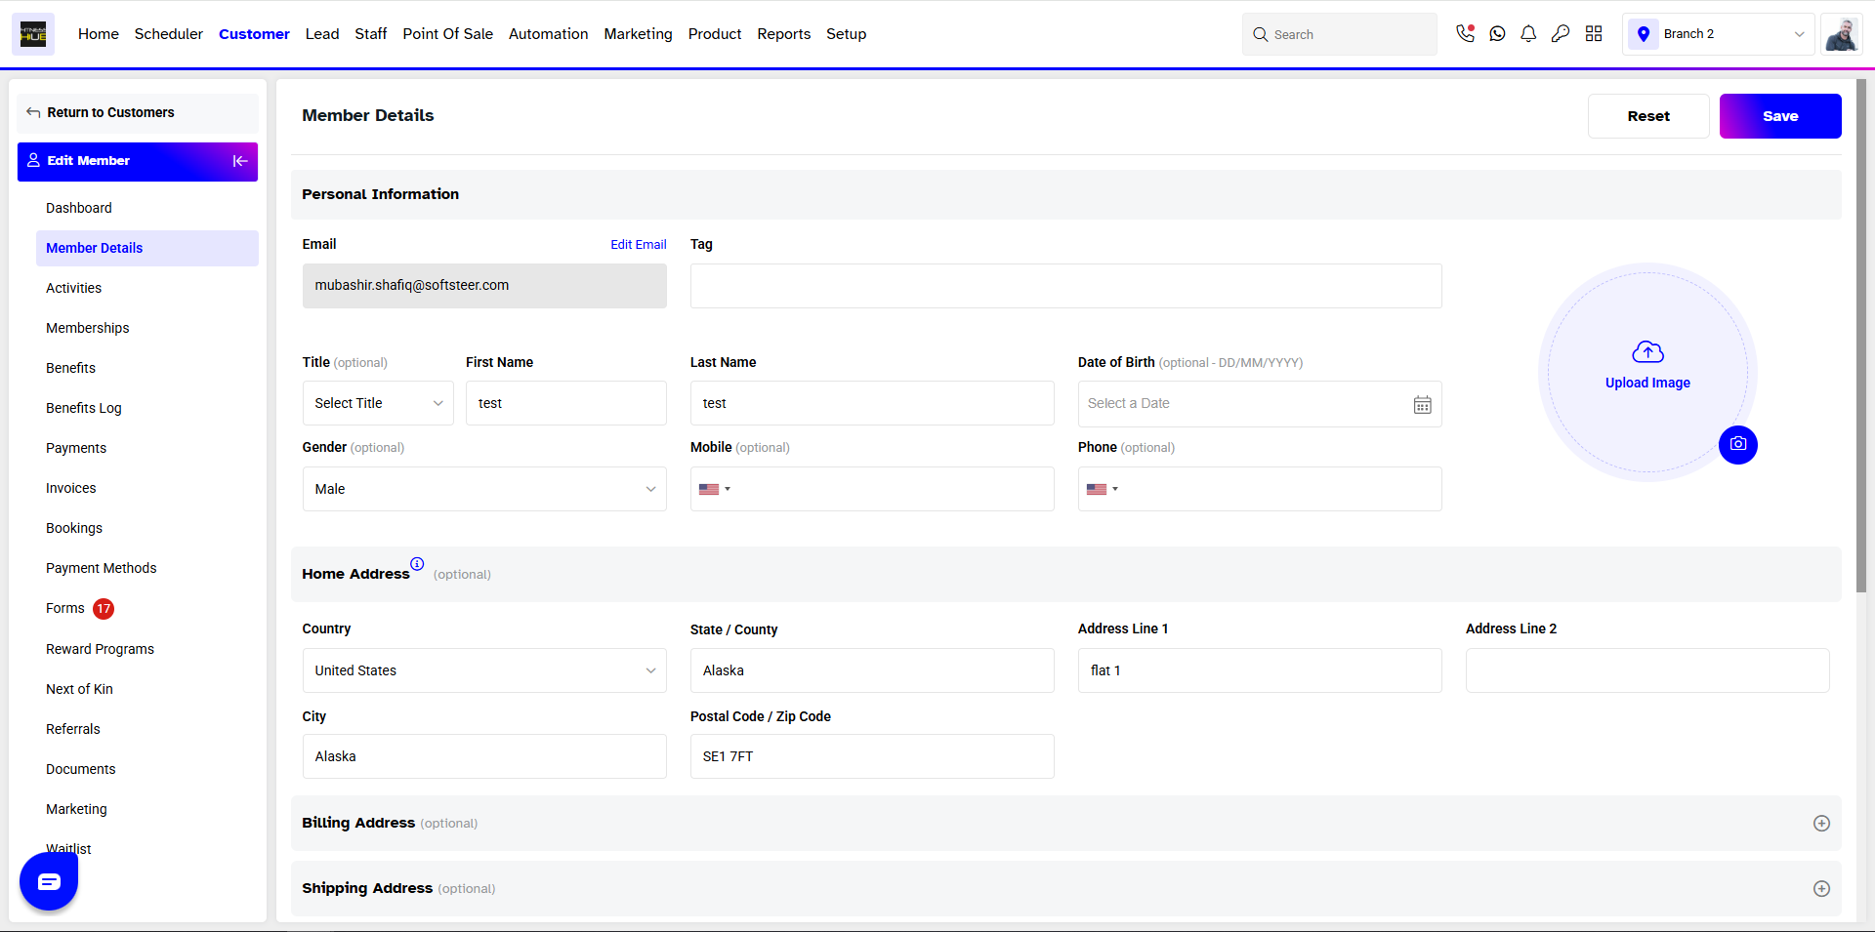
Task: Open the Scheduler menu
Action: 169,34
